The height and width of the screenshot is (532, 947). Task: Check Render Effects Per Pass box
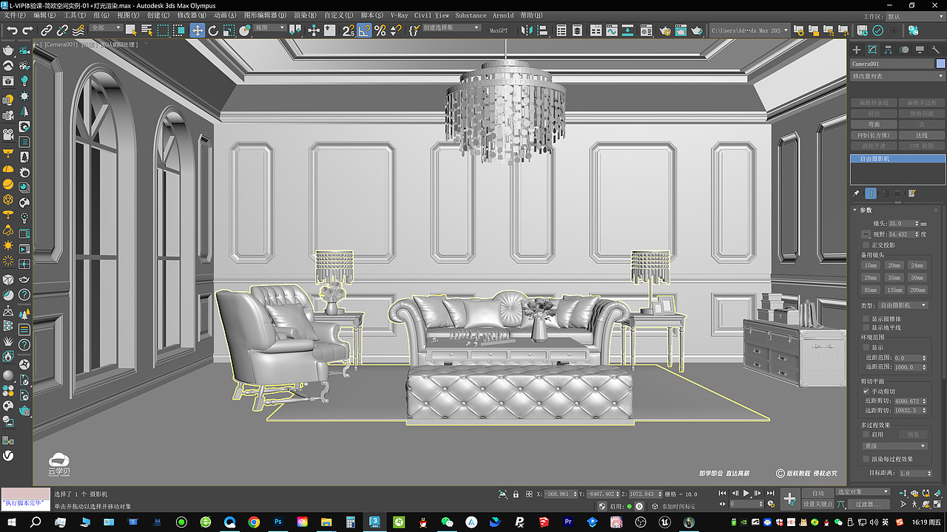coord(866,459)
